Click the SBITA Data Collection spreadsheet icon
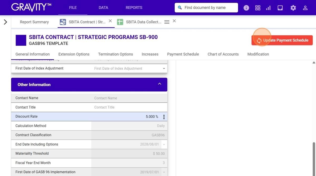The image size is (316, 176). pyautogui.click(x=120, y=22)
